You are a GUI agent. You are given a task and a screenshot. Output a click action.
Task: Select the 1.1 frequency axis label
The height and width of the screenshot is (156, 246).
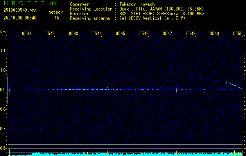tap(4, 51)
